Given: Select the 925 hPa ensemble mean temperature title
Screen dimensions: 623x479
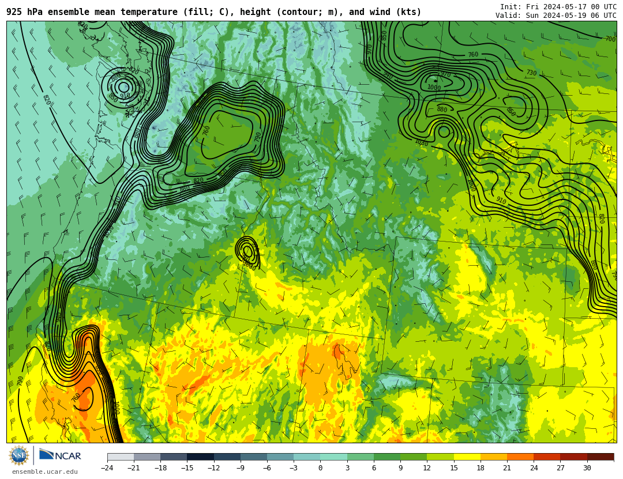Looking at the screenshot, I should pyautogui.click(x=214, y=12).
